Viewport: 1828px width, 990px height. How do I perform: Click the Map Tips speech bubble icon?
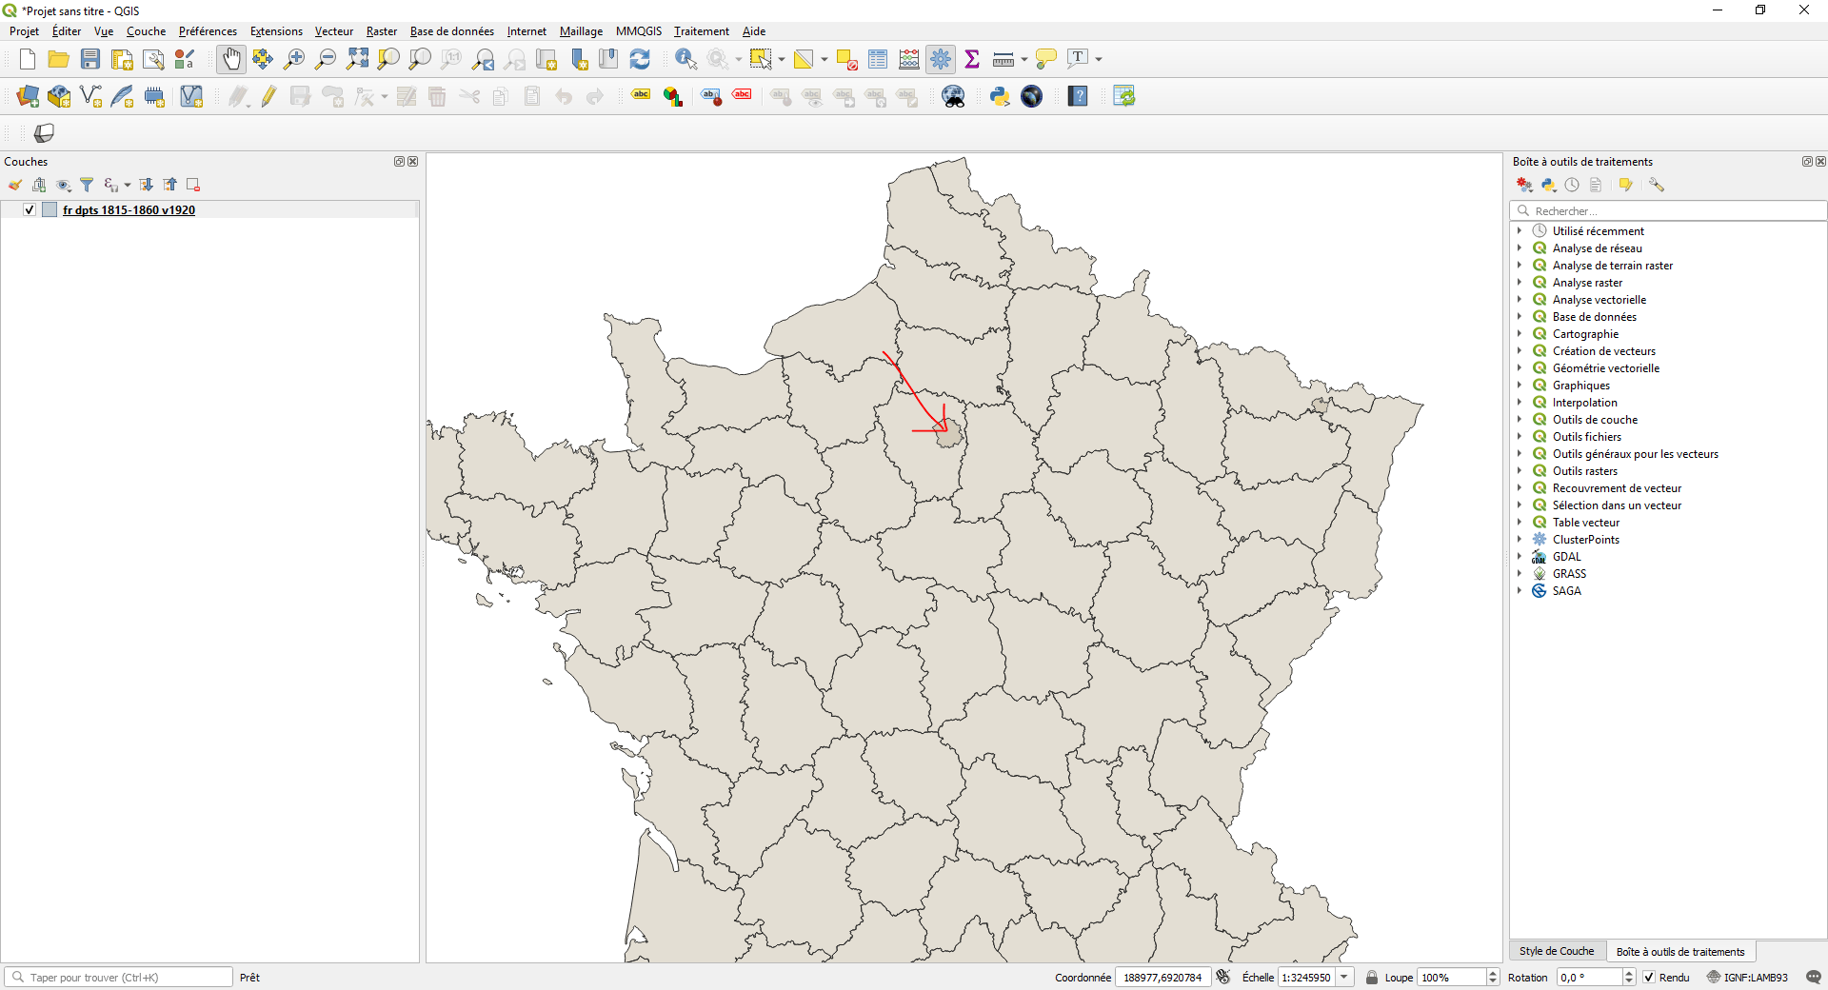(x=1045, y=59)
